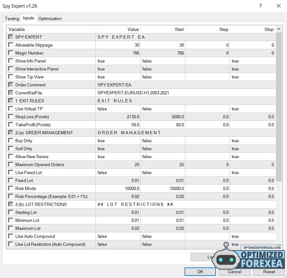This screenshot has width=287, height=278.
Task: Toggle the Fixed Lot checkbox
Action: [x=11, y=180]
